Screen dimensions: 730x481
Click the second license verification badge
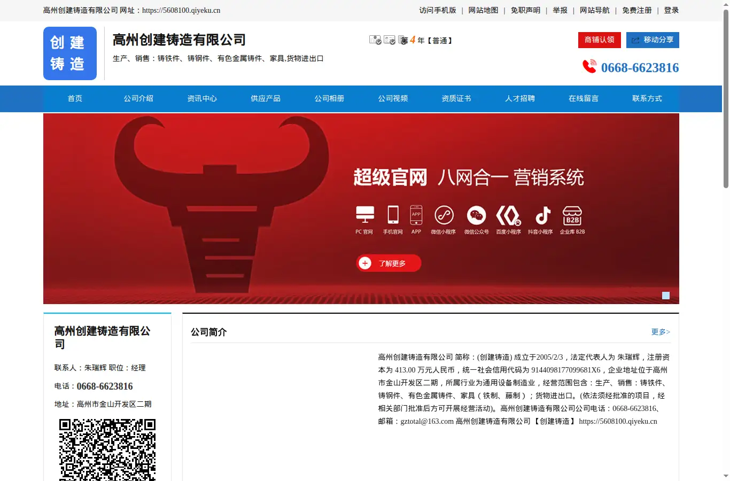pyautogui.click(x=390, y=40)
